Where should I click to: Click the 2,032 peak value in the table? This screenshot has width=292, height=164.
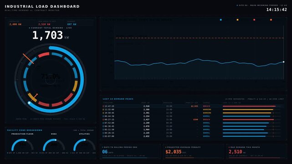point(146,137)
